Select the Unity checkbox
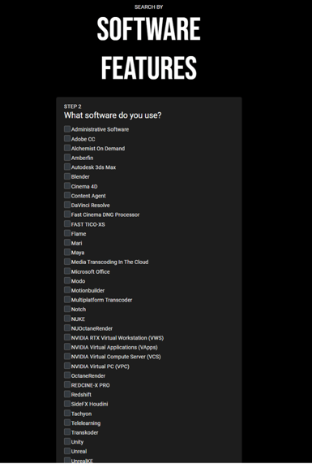312x464 pixels. [x=67, y=441]
